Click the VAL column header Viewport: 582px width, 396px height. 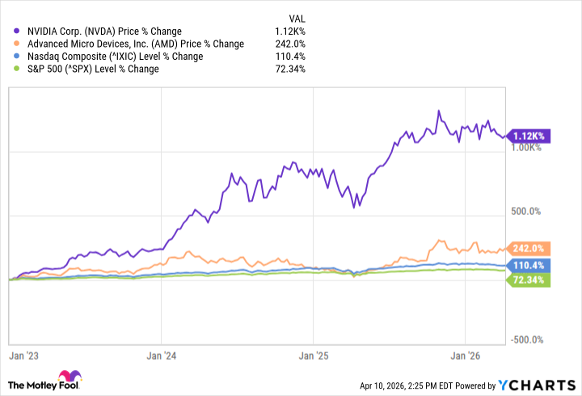click(298, 17)
